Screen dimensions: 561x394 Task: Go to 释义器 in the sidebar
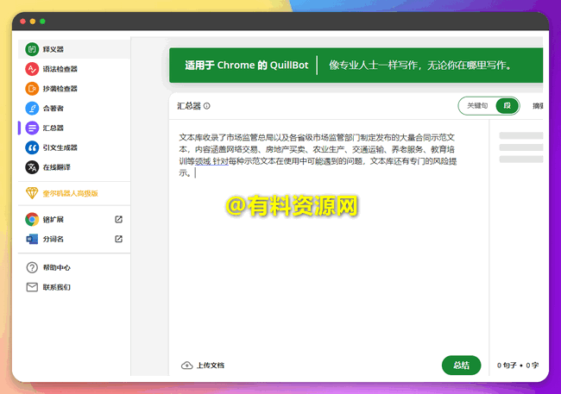tap(74, 49)
